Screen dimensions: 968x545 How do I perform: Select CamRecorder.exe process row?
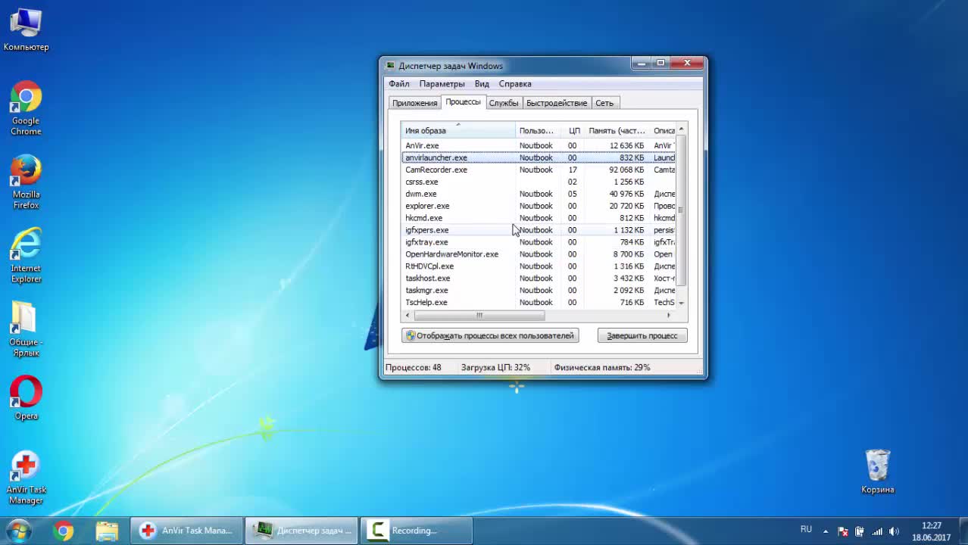tap(539, 170)
